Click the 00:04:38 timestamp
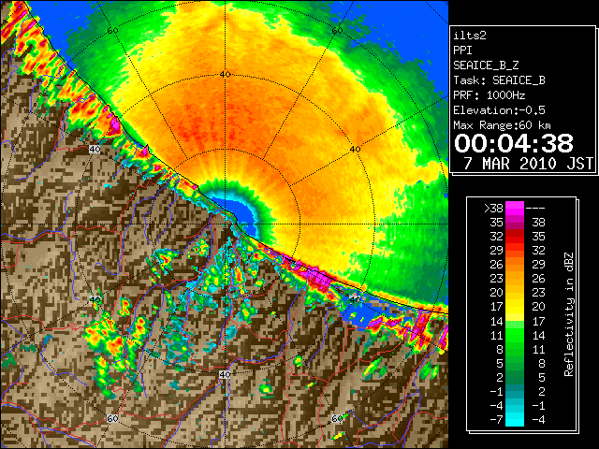 tap(514, 143)
